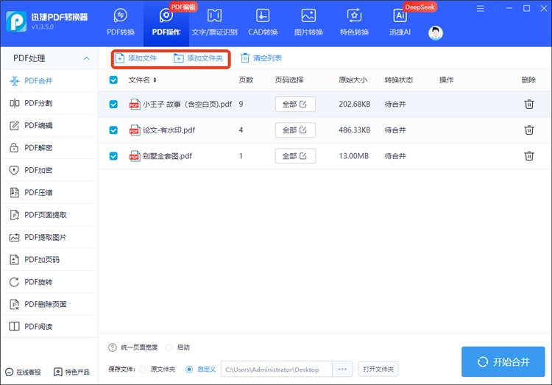Click the user avatar icon

coord(436,33)
